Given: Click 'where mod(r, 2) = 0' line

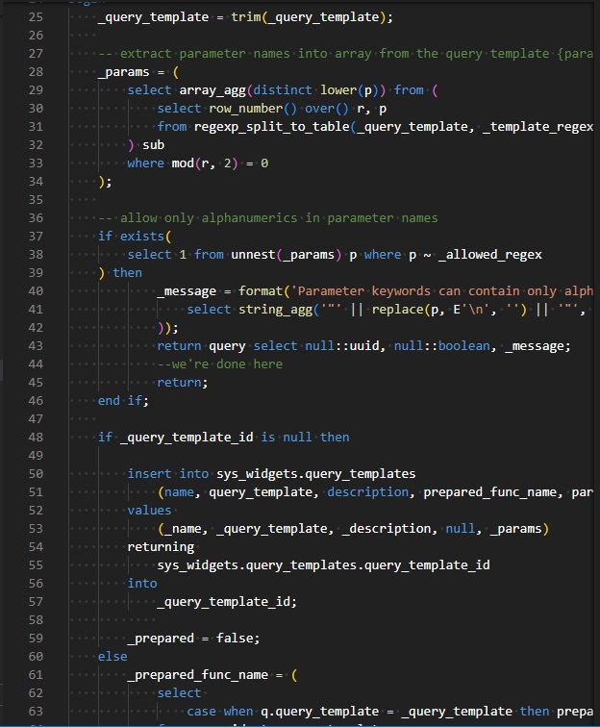Looking at the screenshot, I should tap(197, 163).
